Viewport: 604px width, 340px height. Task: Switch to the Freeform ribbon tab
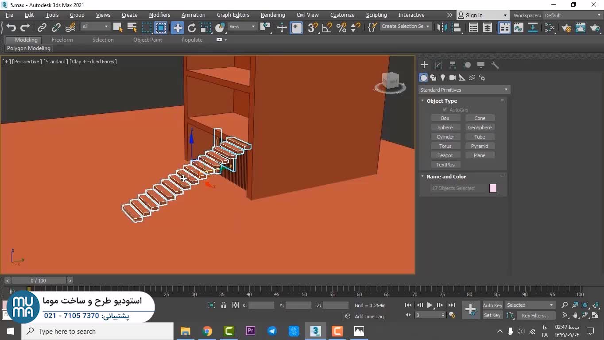62,40
